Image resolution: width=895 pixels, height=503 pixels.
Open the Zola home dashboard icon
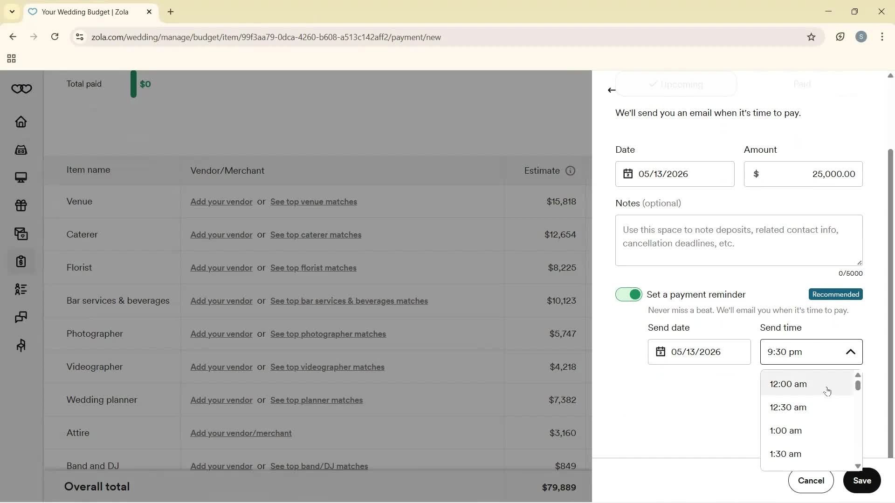pyautogui.click(x=21, y=122)
